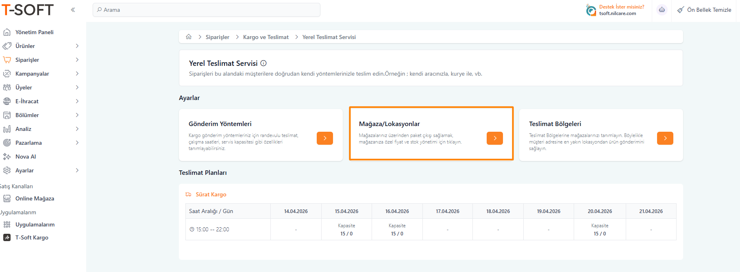Click the Online Mağaza store icon
Image resolution: width=740 pixels, height=272 pixels.
[x=7, y=198]
